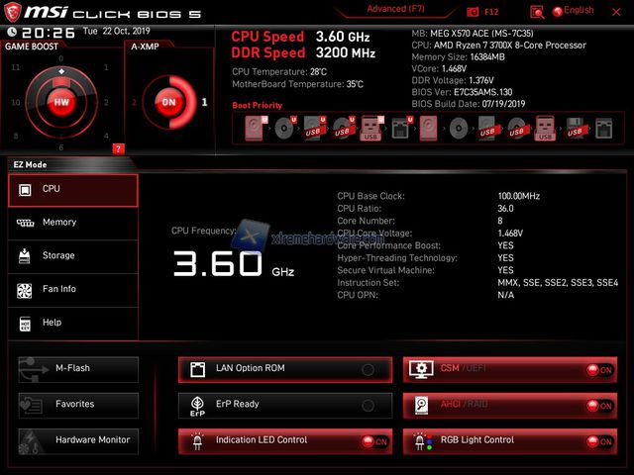The height and width of the screenshot is (475, 634).
Task: Click the Hardware Monitor icon
Action: click(30, 440)
